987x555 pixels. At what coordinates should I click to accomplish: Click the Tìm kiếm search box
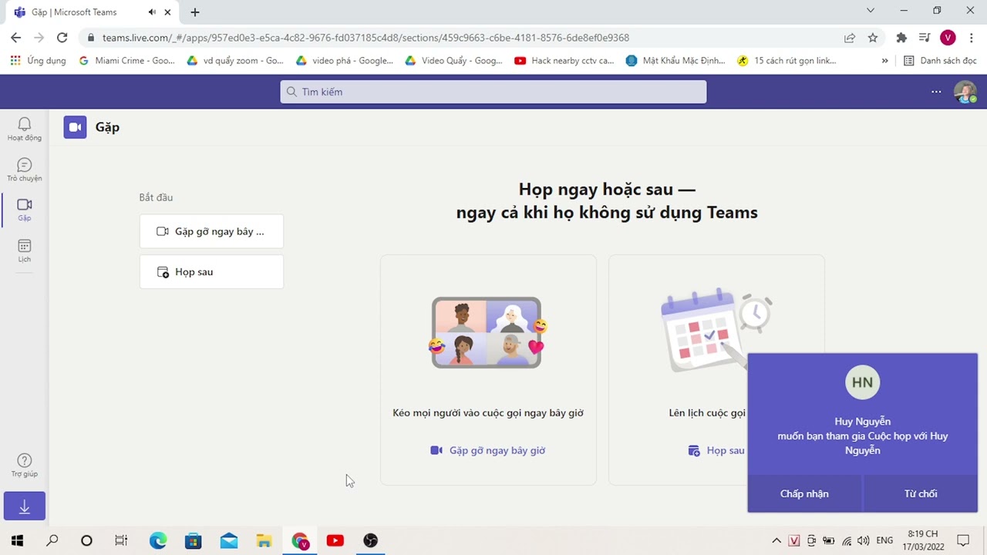pos(493,92)
